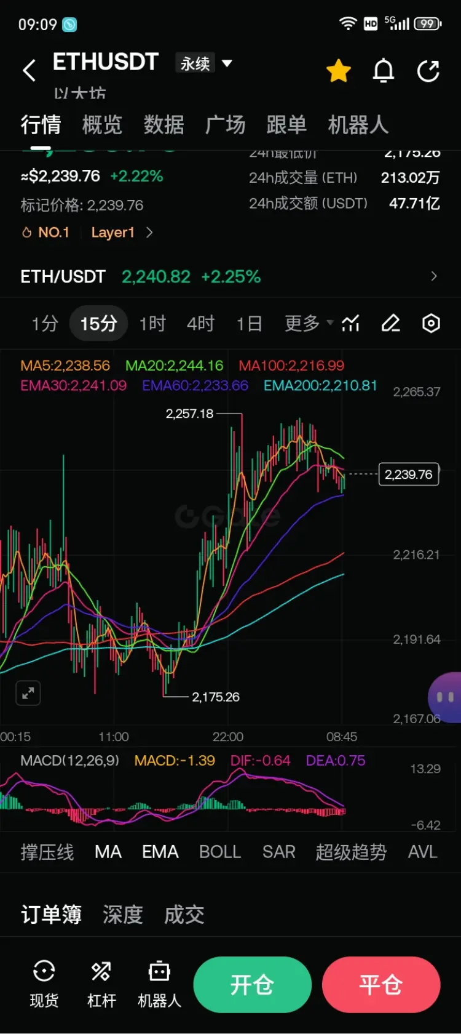This screenshot has width=461, height=1034.
Task: Switch to the 跟单 tab
Action: (x=286, y=125)
